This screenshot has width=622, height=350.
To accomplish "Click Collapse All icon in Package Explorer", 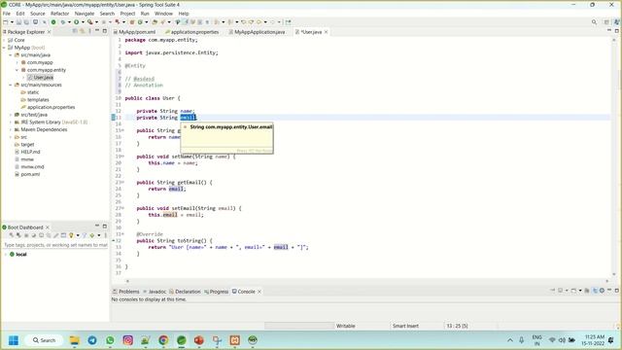I will (x=75, y=31).
